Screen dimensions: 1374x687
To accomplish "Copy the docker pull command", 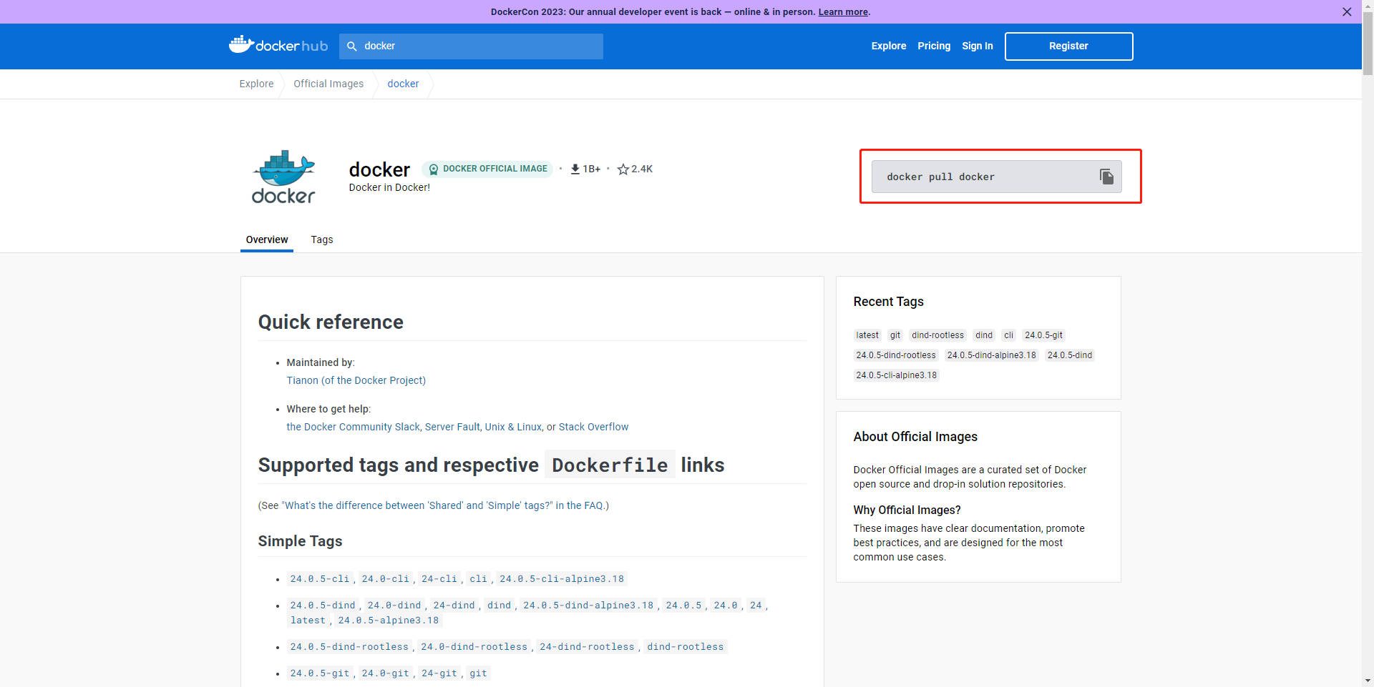I will [1106, 177].
